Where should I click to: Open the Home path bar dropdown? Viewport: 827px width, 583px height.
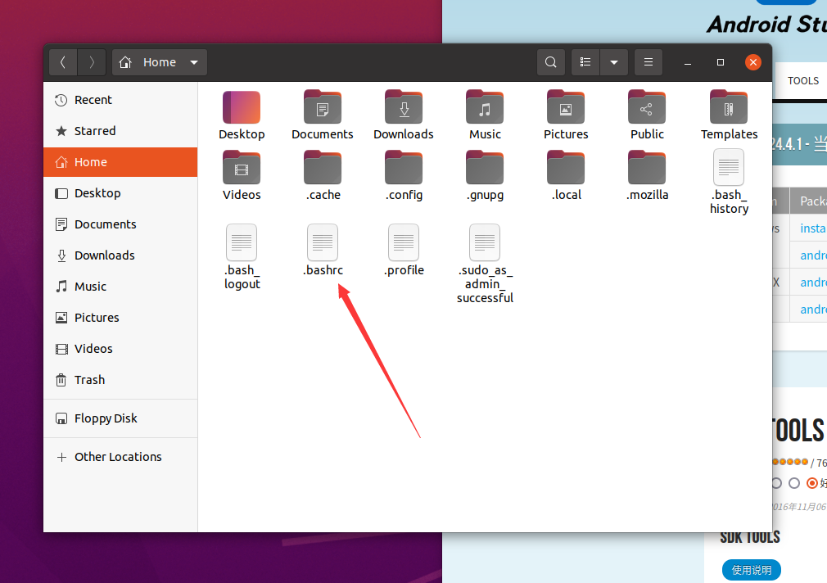(194, 62)
